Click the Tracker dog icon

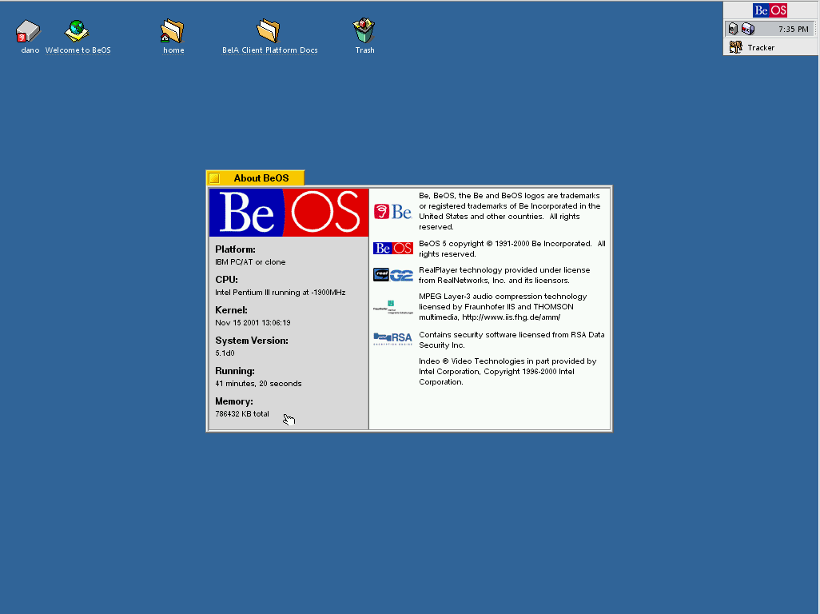pos(736,48)
